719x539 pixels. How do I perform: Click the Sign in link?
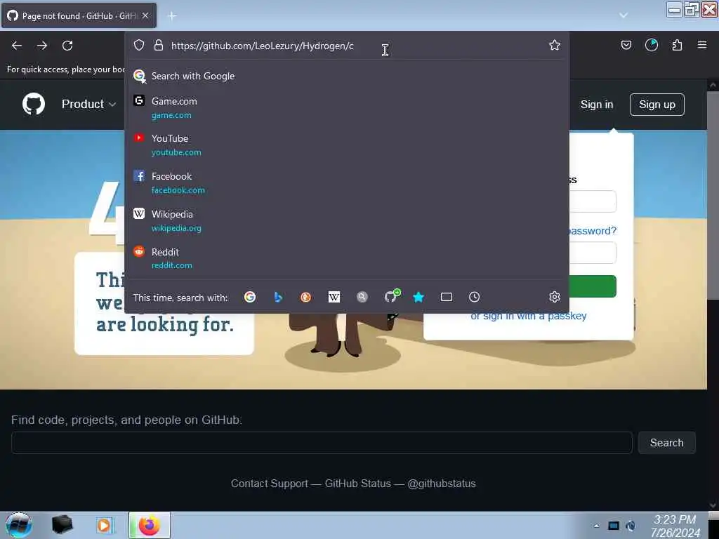[597, 105]
